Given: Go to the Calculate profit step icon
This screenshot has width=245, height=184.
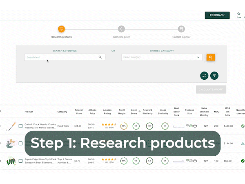Looking at the screenshot, I should [121, 29].
